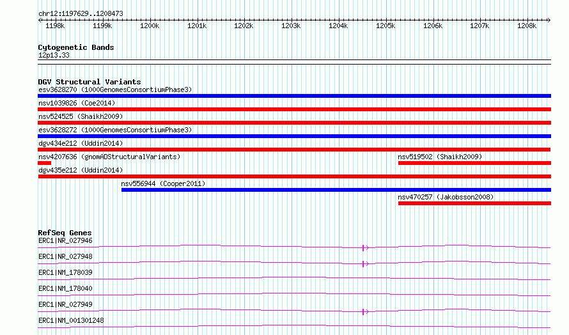Click the chr12:1197629..1208473 coordinate label

point(81,14)
